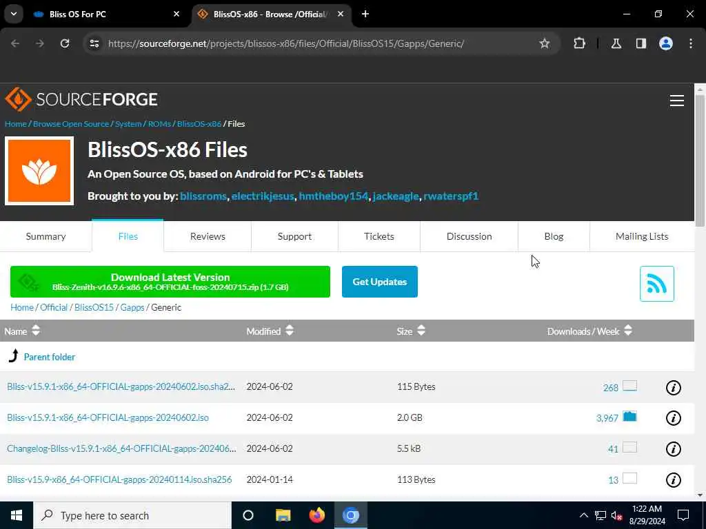This screenshot has width=706, height=529.
Task: Open the Chrome profile avatar
Action: [666, 43]
